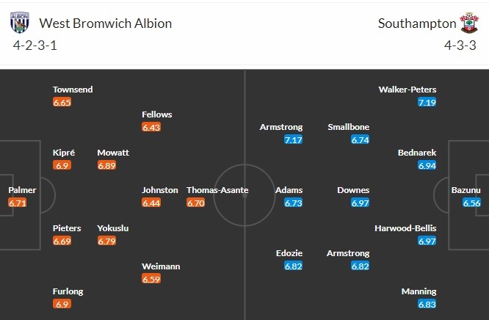Open the Southampton team name link
This screenshot has width=489, height=320.
click(416, 23)
